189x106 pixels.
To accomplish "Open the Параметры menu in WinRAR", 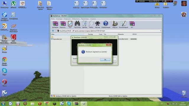I will [85, 19].
